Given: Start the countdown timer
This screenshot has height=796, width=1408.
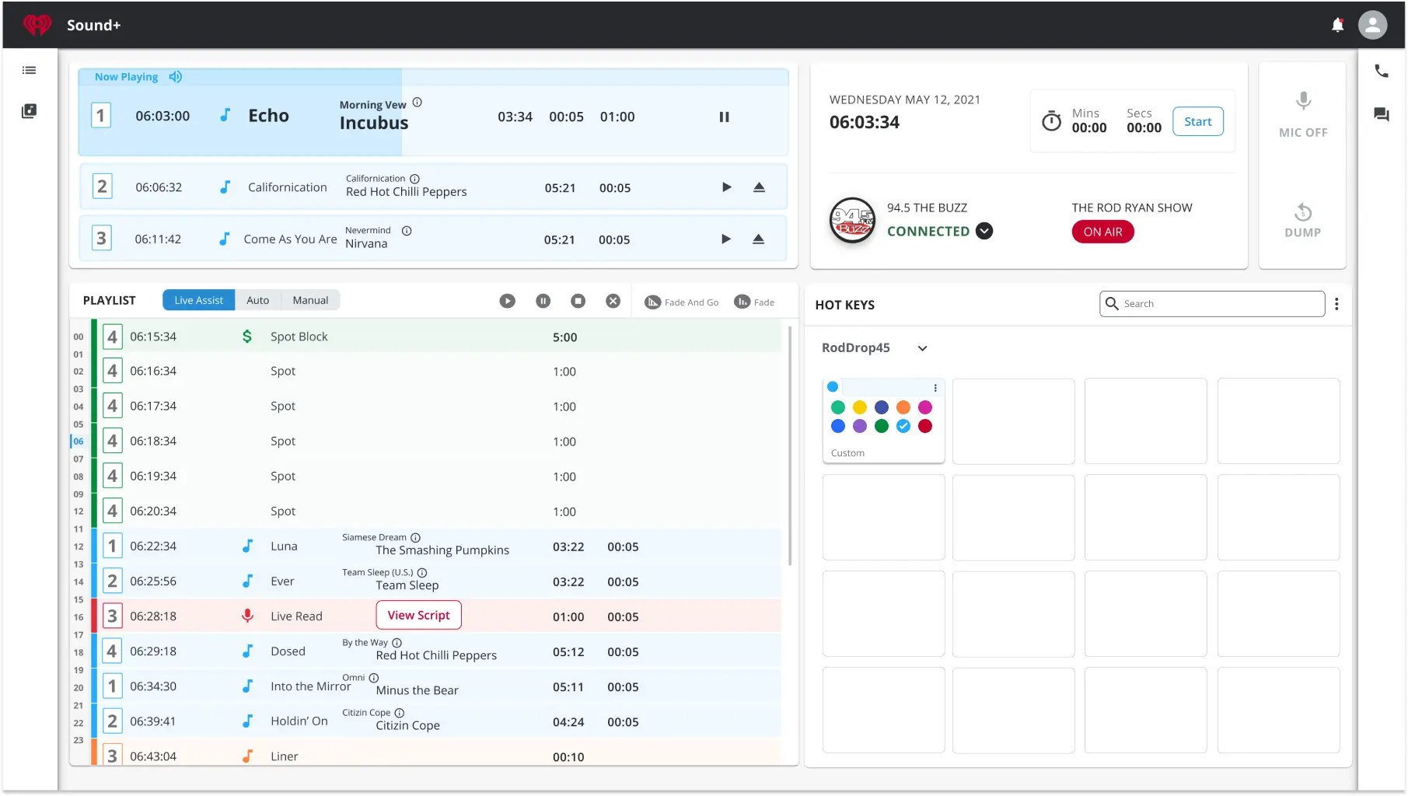Looking at the screenshot, I should pos(1198,121).
